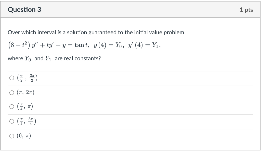
Task: Click the 1 pts score label
Action: (x=246, y=10)
